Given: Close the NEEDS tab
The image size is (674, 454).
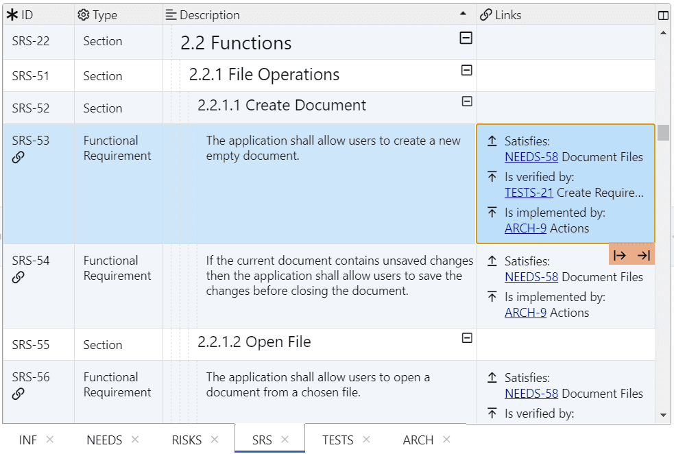Looking at the screenshot, I should click(135, 440).
